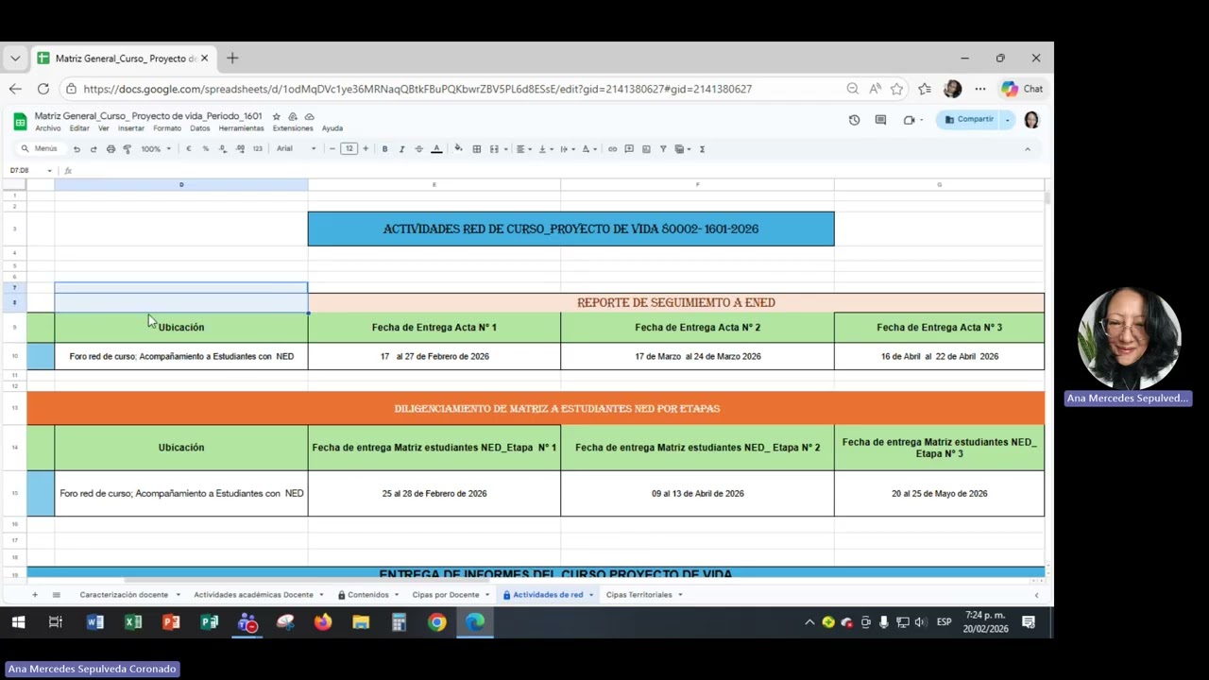
Task: Switch to Cipas Territoriales sheet tab
Action: click(644, 595)
